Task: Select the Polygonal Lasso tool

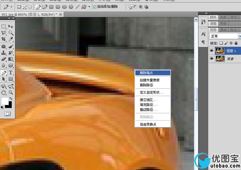Action: coord(4,33)
